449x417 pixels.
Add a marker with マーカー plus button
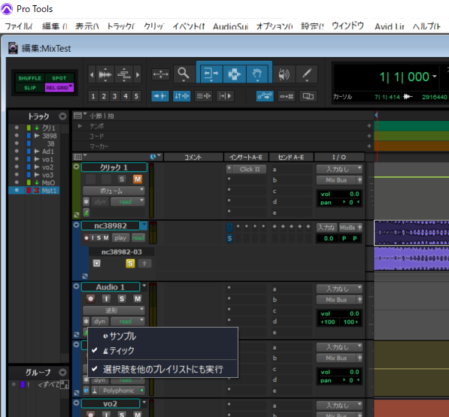pyautogui.click(x=369, y=147)
